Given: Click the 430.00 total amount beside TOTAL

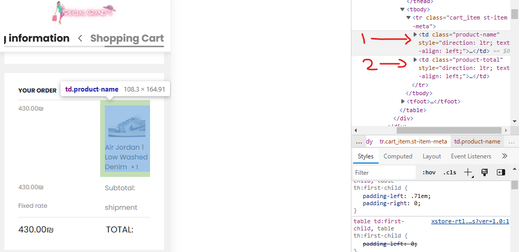Looking at the screenshot, I should [36, 229].
